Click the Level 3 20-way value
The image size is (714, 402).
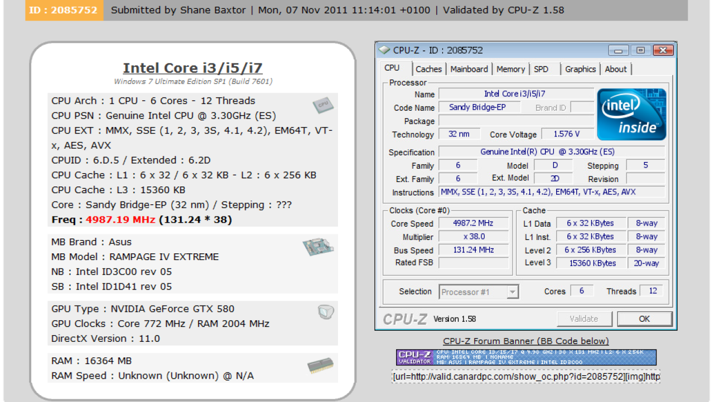click(x=647, y=263)
